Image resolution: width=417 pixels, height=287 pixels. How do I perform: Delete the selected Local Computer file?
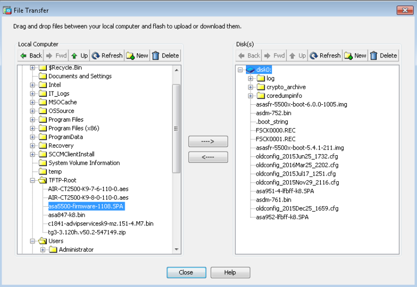point(165,55)
